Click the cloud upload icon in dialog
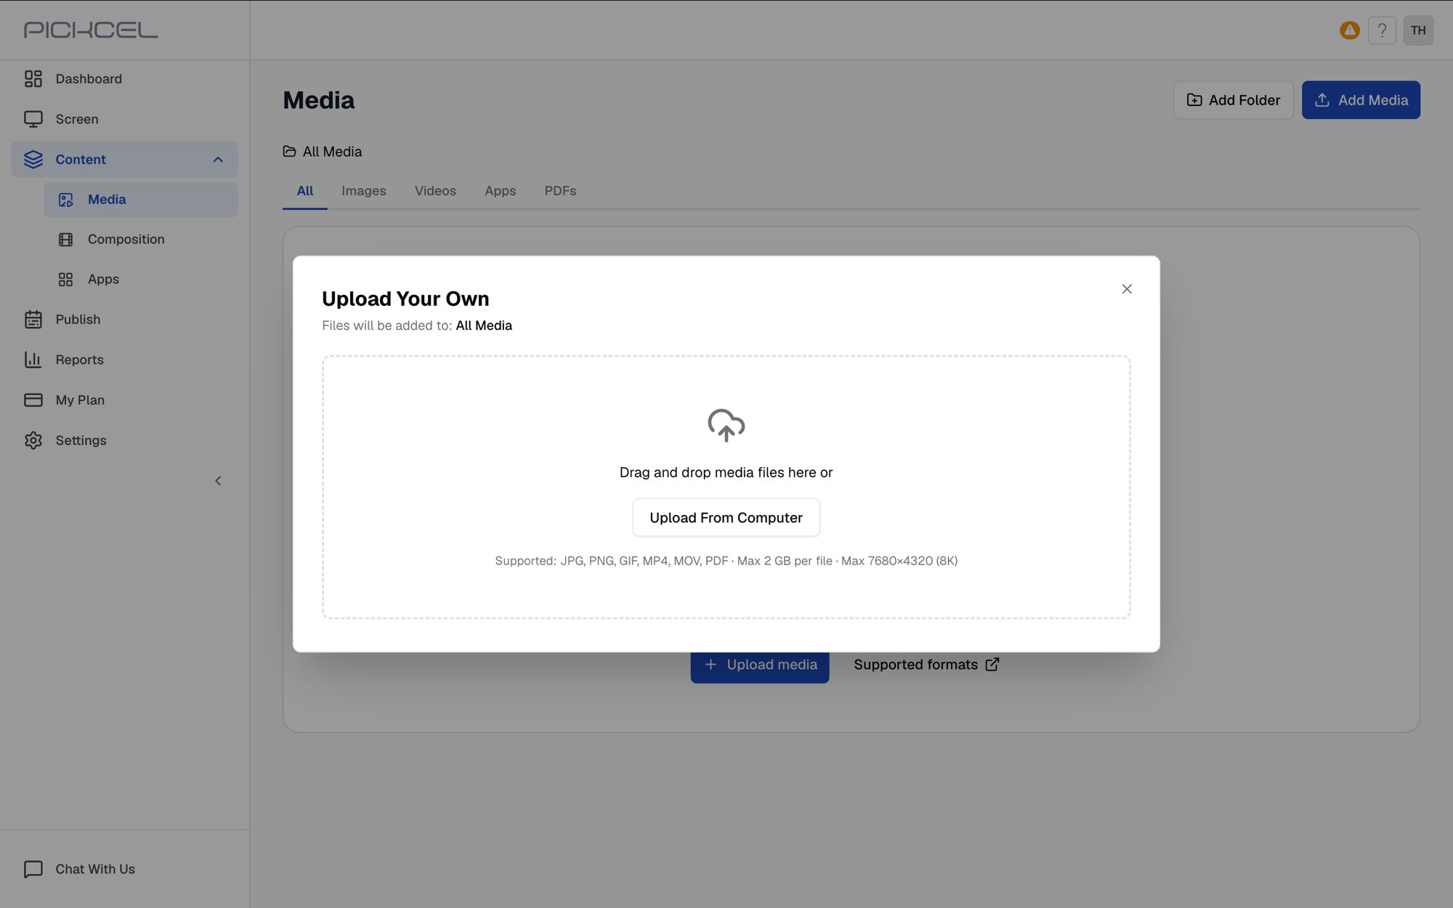The width and height of the screenshot is (1453, 908). pos(726,425)
